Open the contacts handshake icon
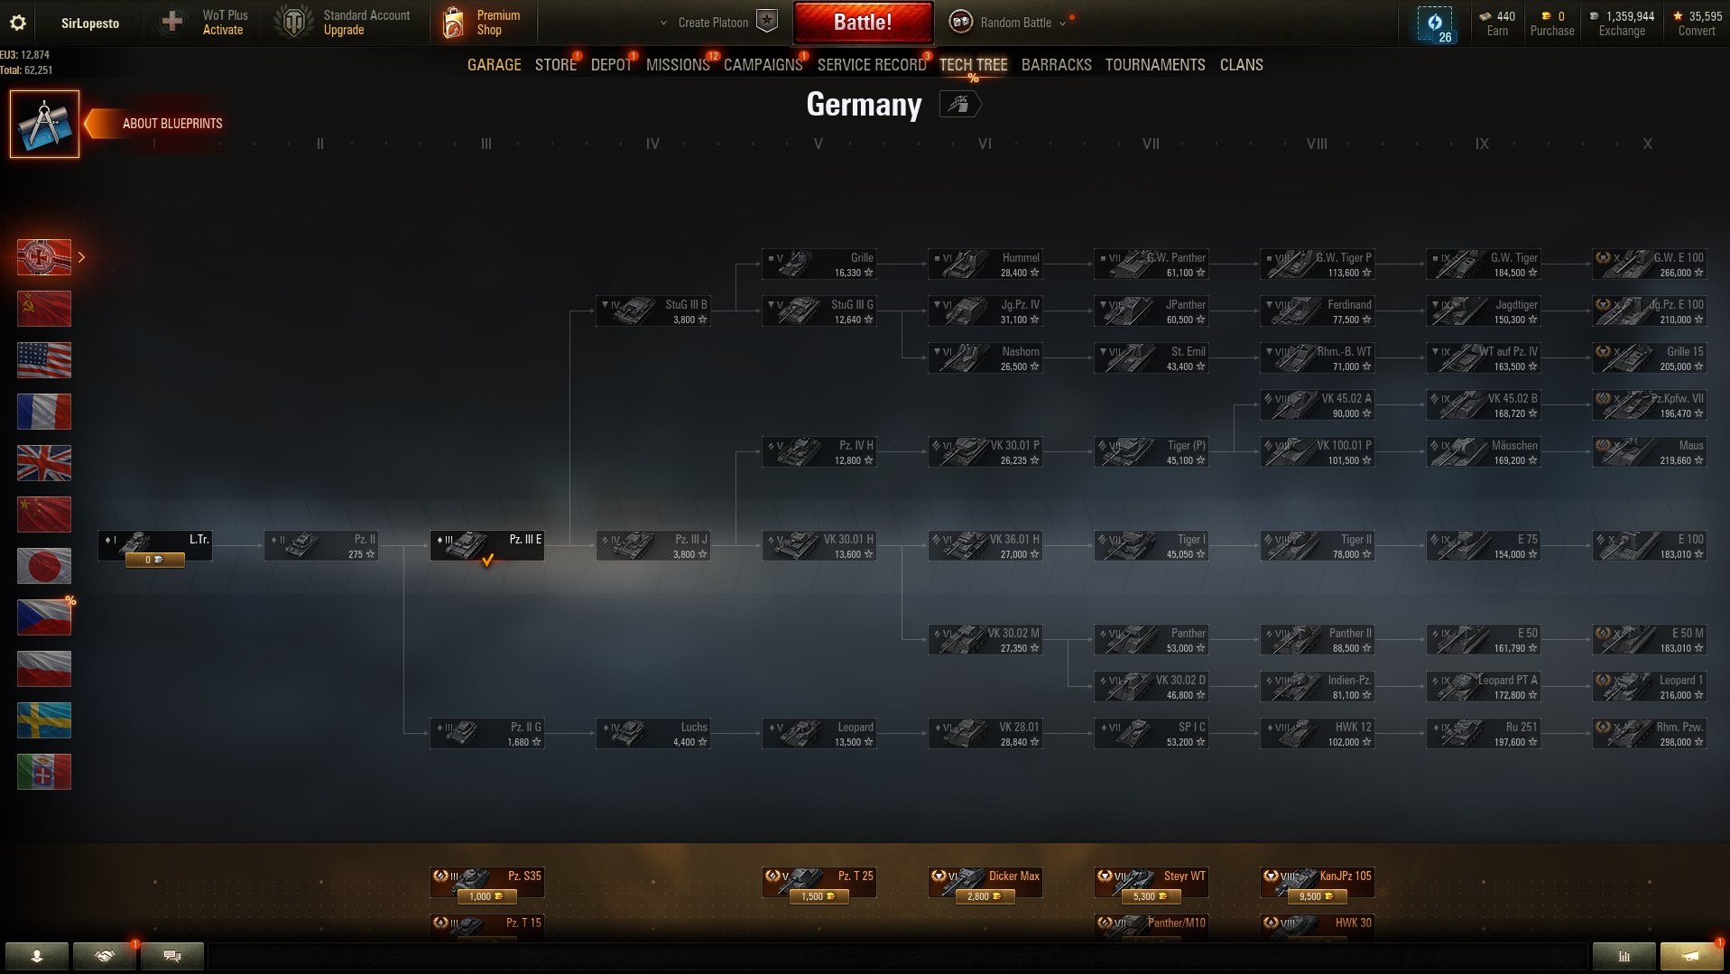Viewport: 1730px width, 974px height. tap(105, 955)
